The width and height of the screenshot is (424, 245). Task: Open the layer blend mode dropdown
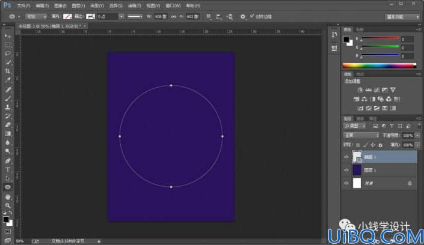click(x=361, y=135)
